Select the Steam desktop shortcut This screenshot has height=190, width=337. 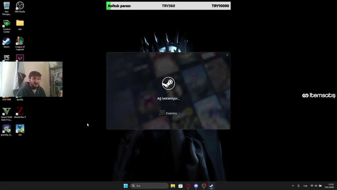[x=7, y=42]
